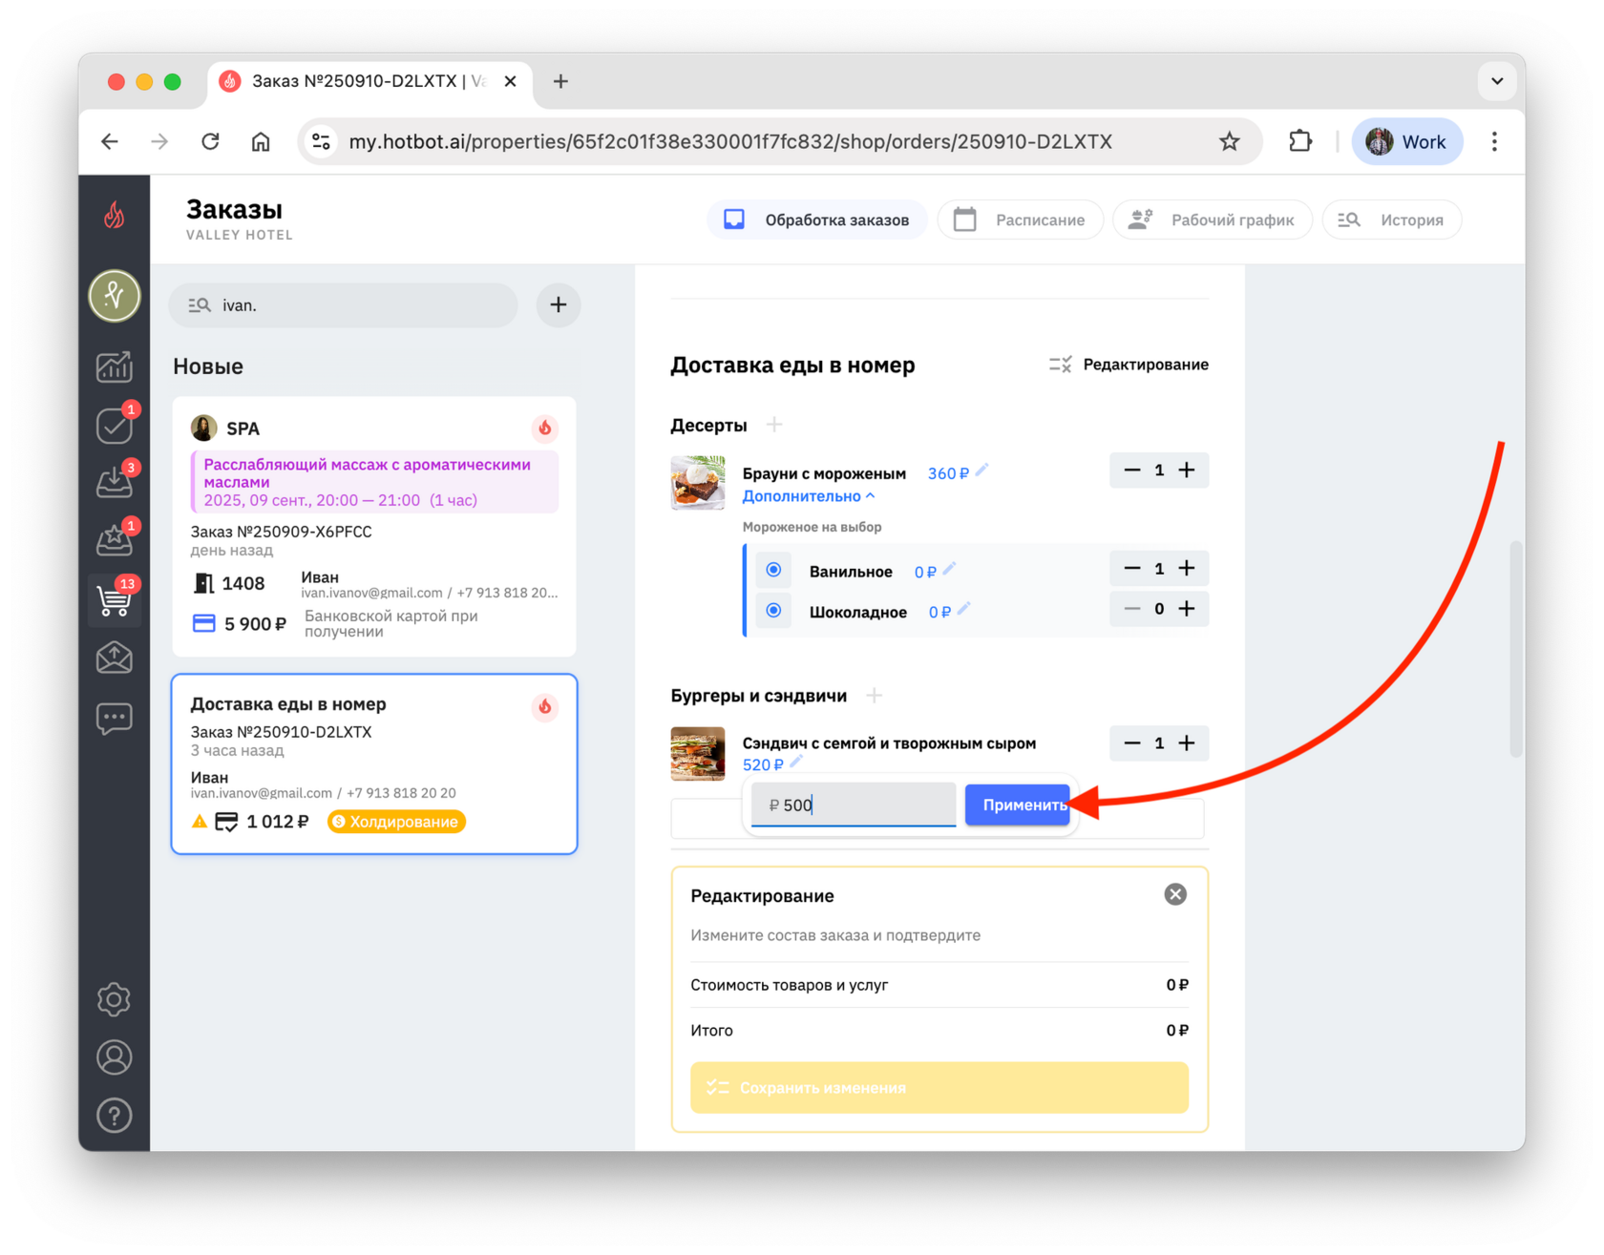Switch to История tab
This screenshot has height=1255, width=1604.
click(x=1391, y=220)
